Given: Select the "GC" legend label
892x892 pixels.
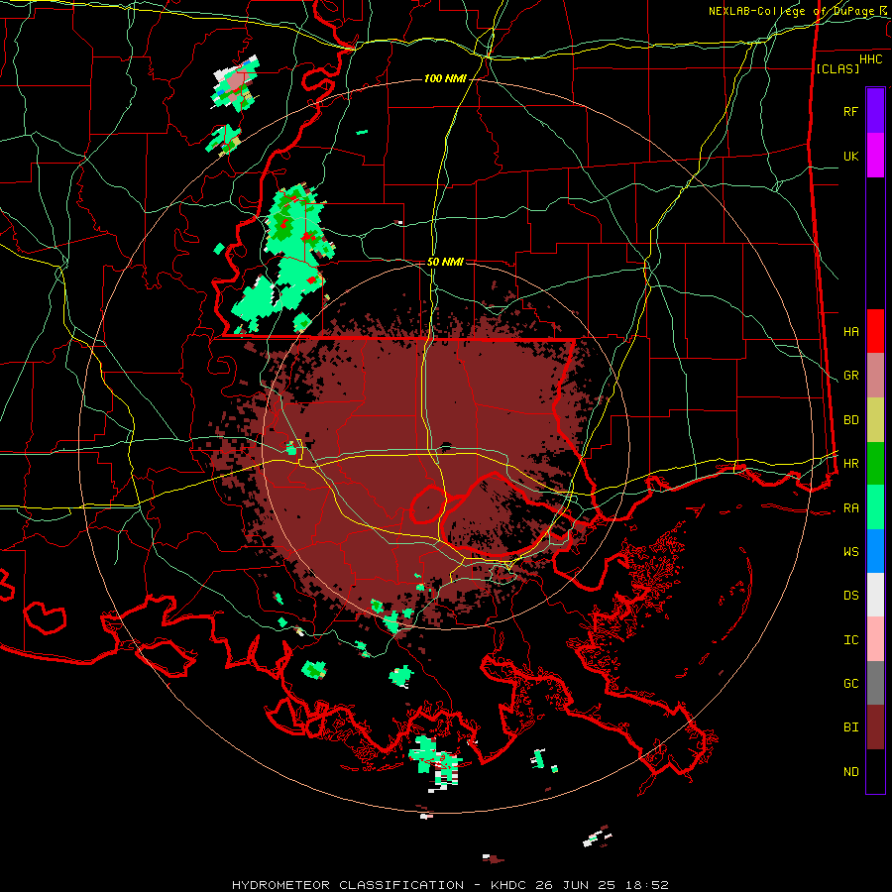Looking at the screenshot, I should 850,684.
